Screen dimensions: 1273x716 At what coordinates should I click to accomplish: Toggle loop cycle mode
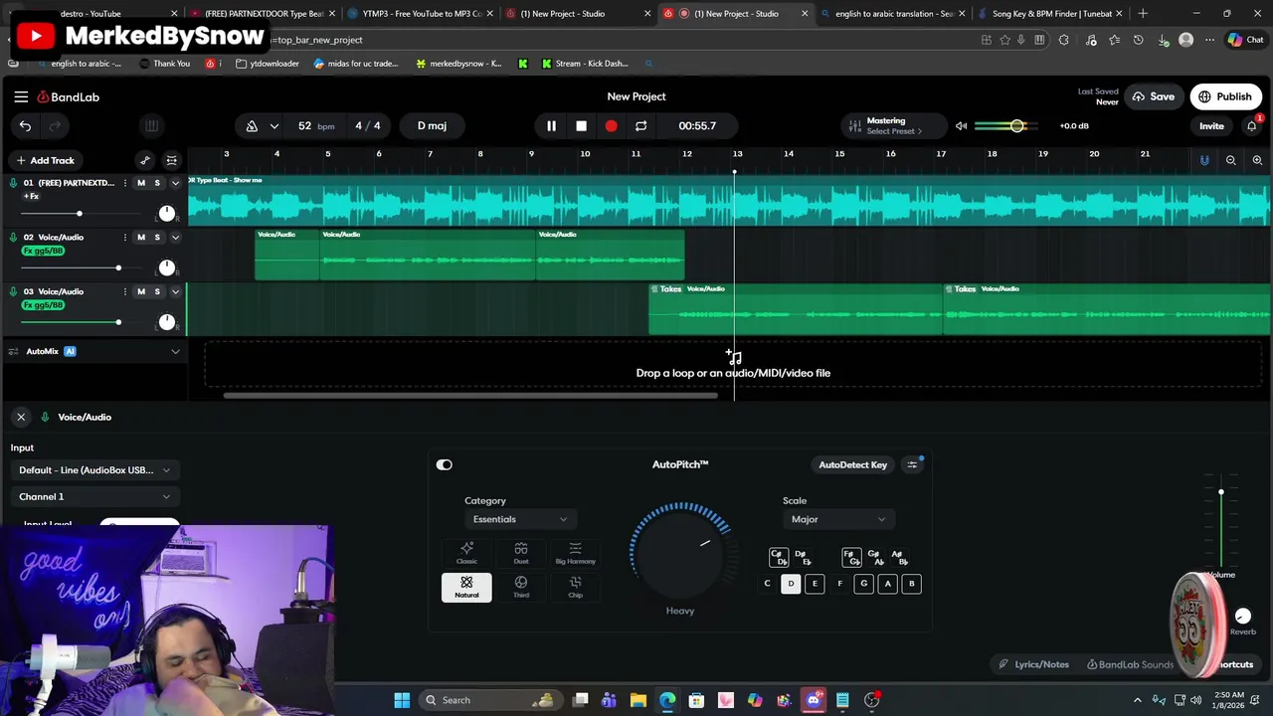coord(640,126)
